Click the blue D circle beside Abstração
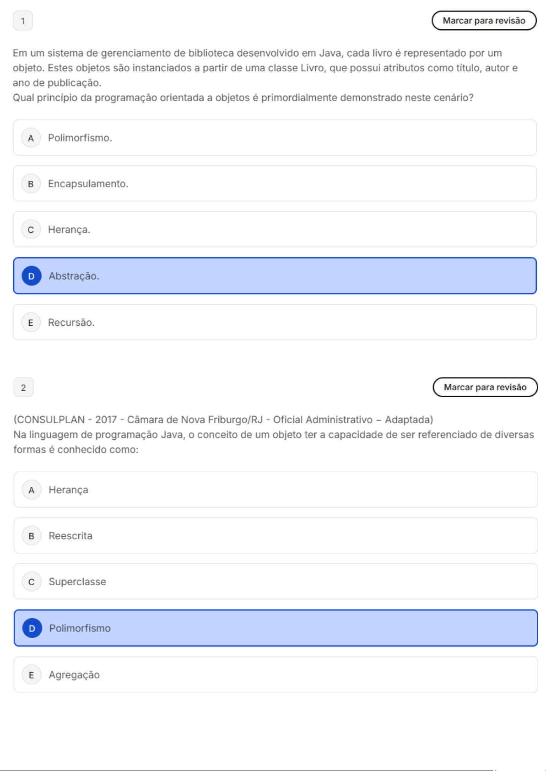This screenshot has width=546, height=771. coord(31,276)
